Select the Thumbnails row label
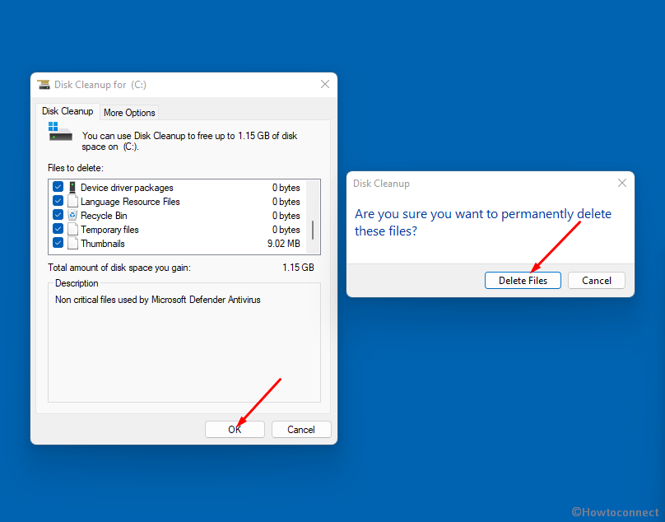 coord(103,244)
